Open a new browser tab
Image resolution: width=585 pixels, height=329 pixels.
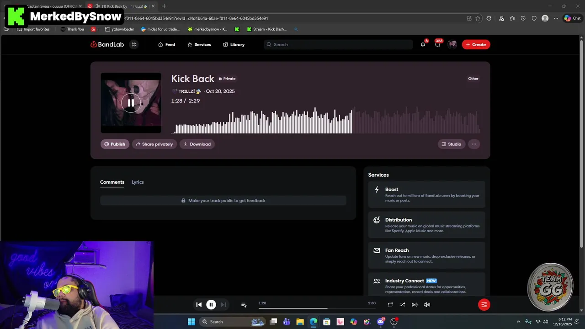(164, 6)
